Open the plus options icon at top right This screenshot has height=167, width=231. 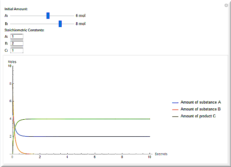[x=226, y=5]
